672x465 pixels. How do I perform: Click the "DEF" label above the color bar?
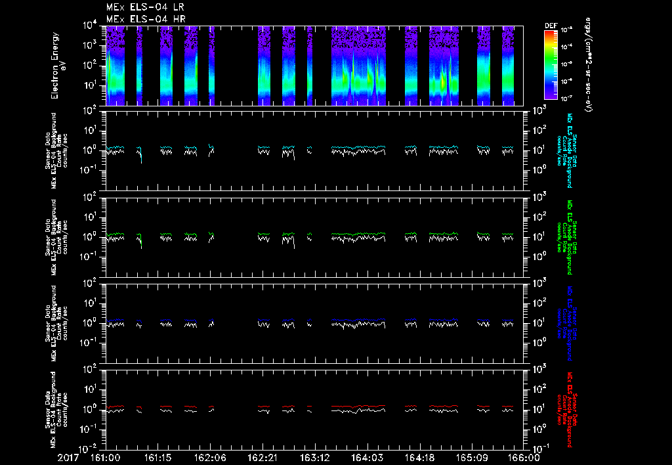click(551, 26)
